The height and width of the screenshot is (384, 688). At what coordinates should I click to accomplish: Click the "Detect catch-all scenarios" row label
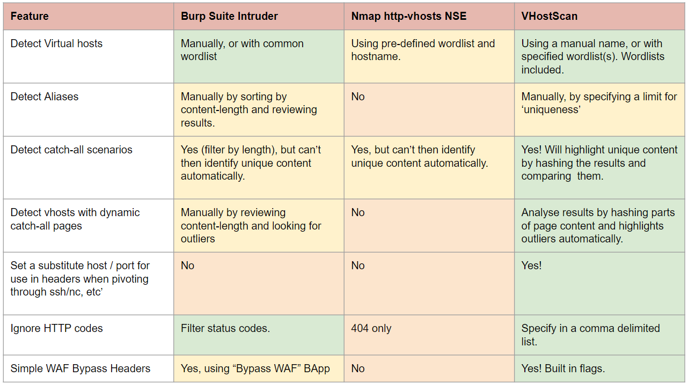[x=71, y=150]
